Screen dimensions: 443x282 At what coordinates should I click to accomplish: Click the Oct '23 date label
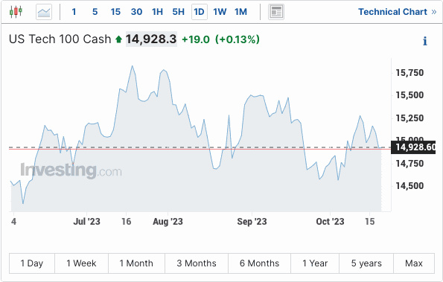click(330, 222)
